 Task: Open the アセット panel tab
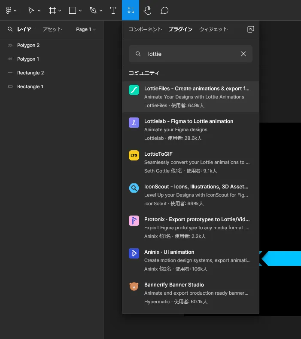[52, 29]
